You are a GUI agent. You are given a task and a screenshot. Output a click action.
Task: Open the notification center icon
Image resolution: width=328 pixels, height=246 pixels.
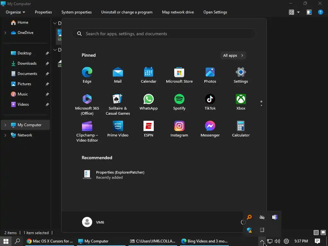[317, 241]
